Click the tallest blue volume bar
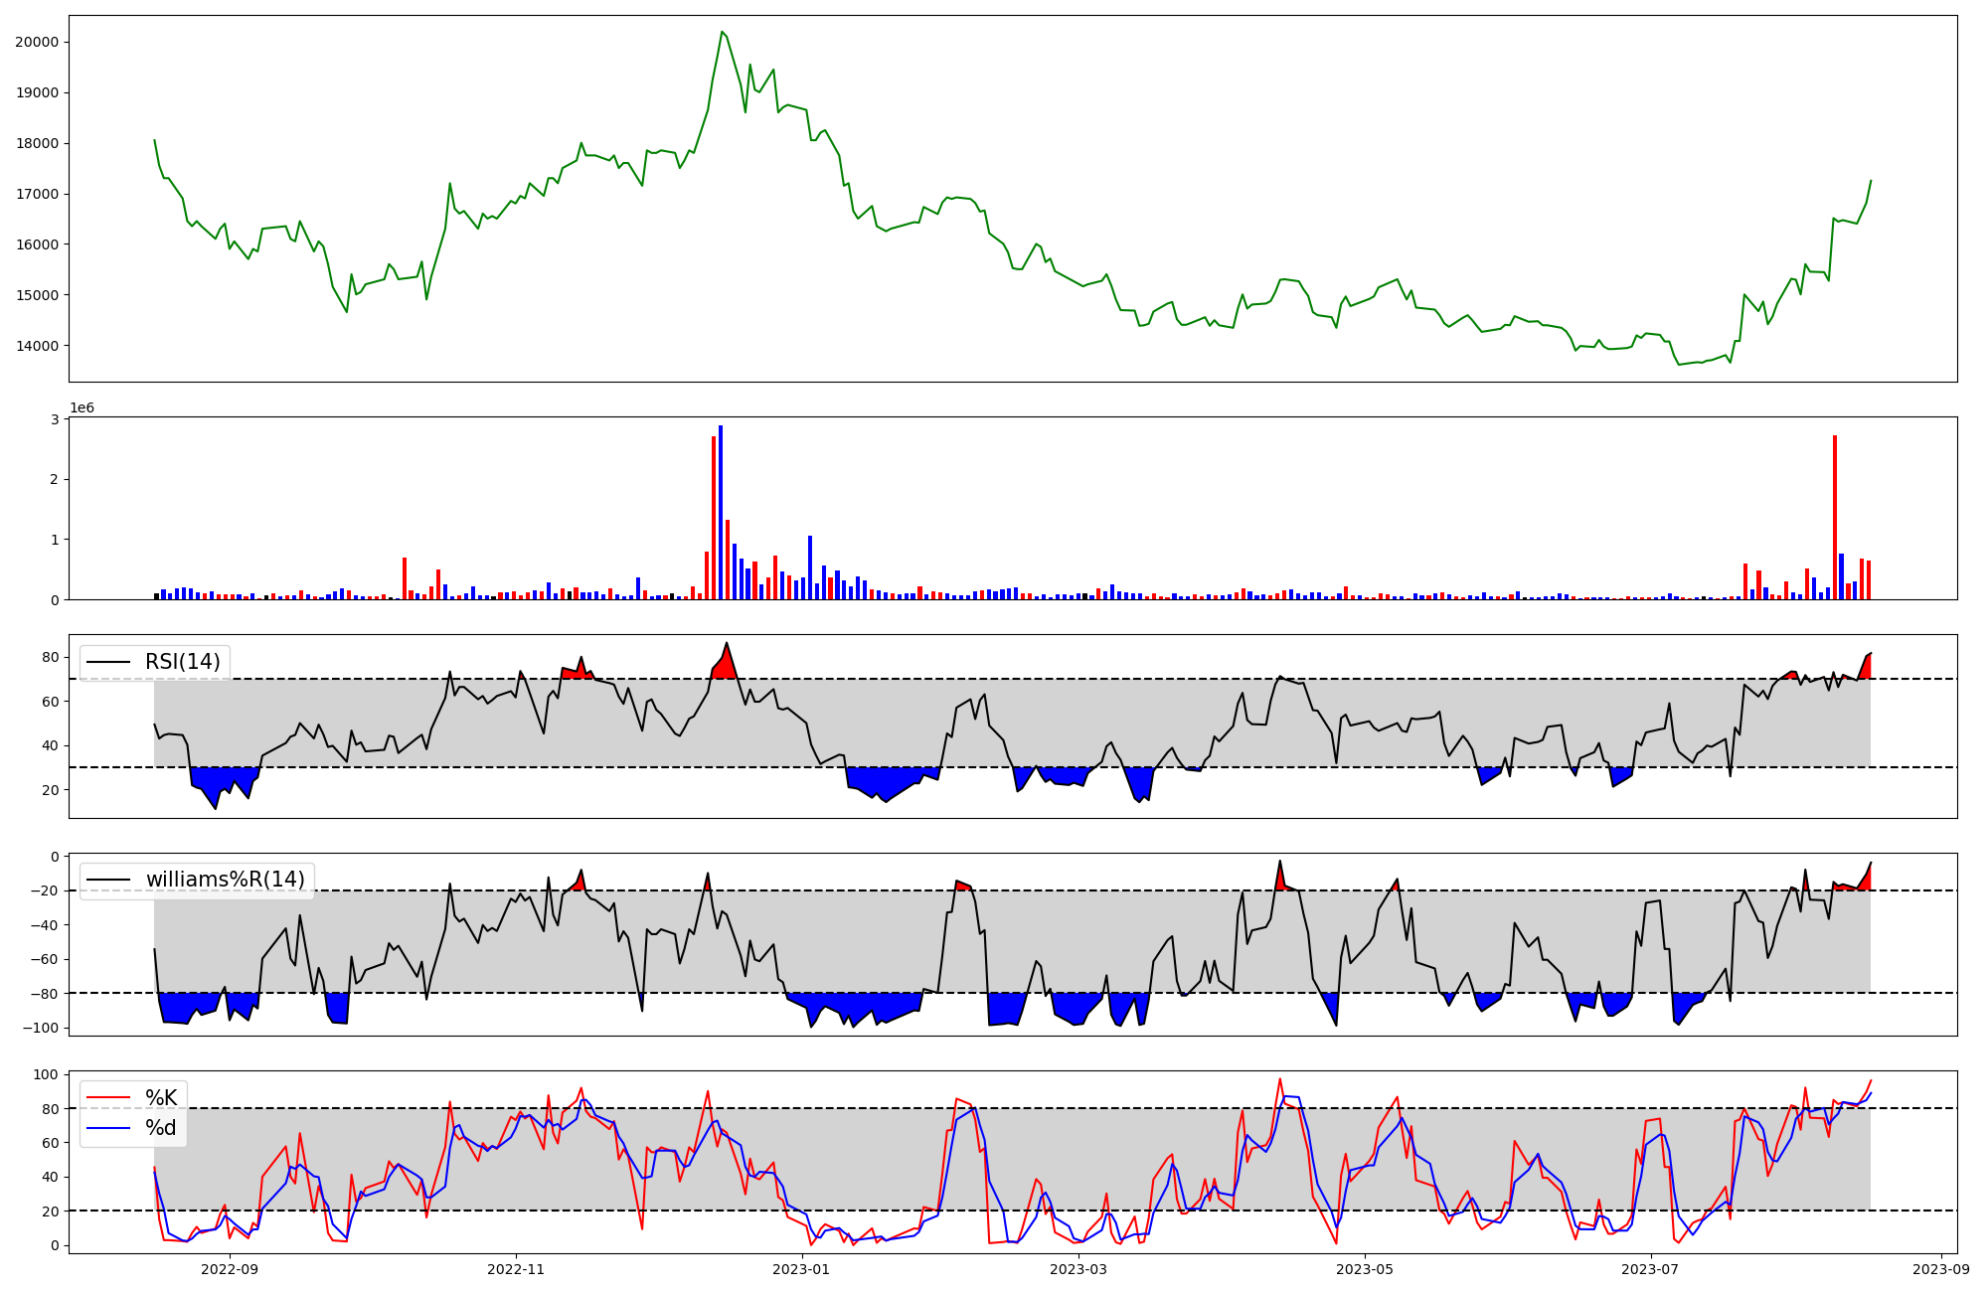 pos(721,512)
